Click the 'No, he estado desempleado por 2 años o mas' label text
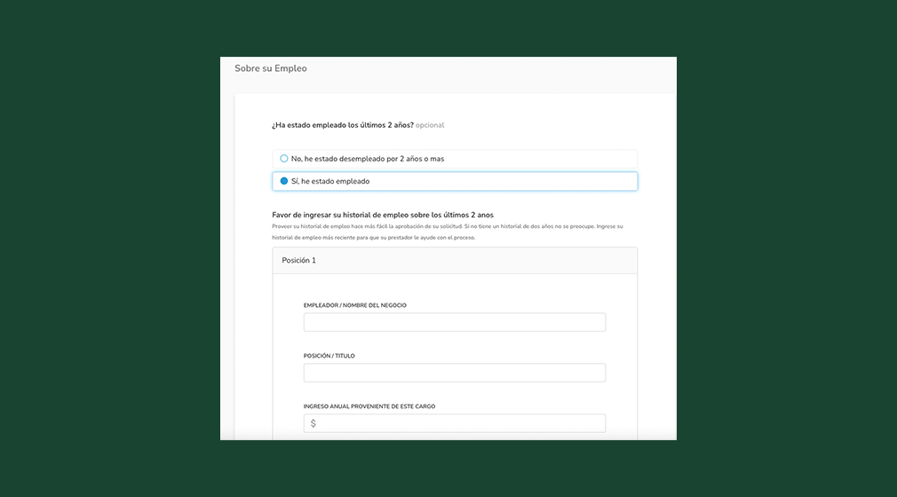 tap(368, 158)
